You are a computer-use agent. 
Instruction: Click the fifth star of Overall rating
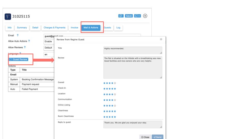click(115, 83)
